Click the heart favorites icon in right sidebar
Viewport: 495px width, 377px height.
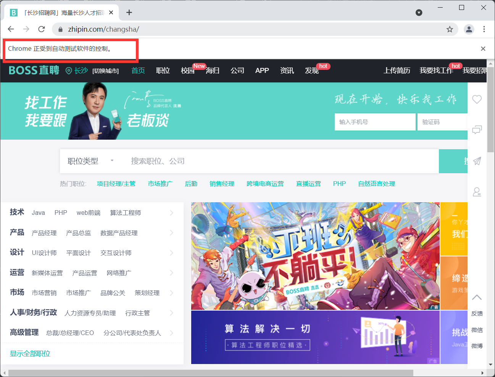[x=477, y=99]
